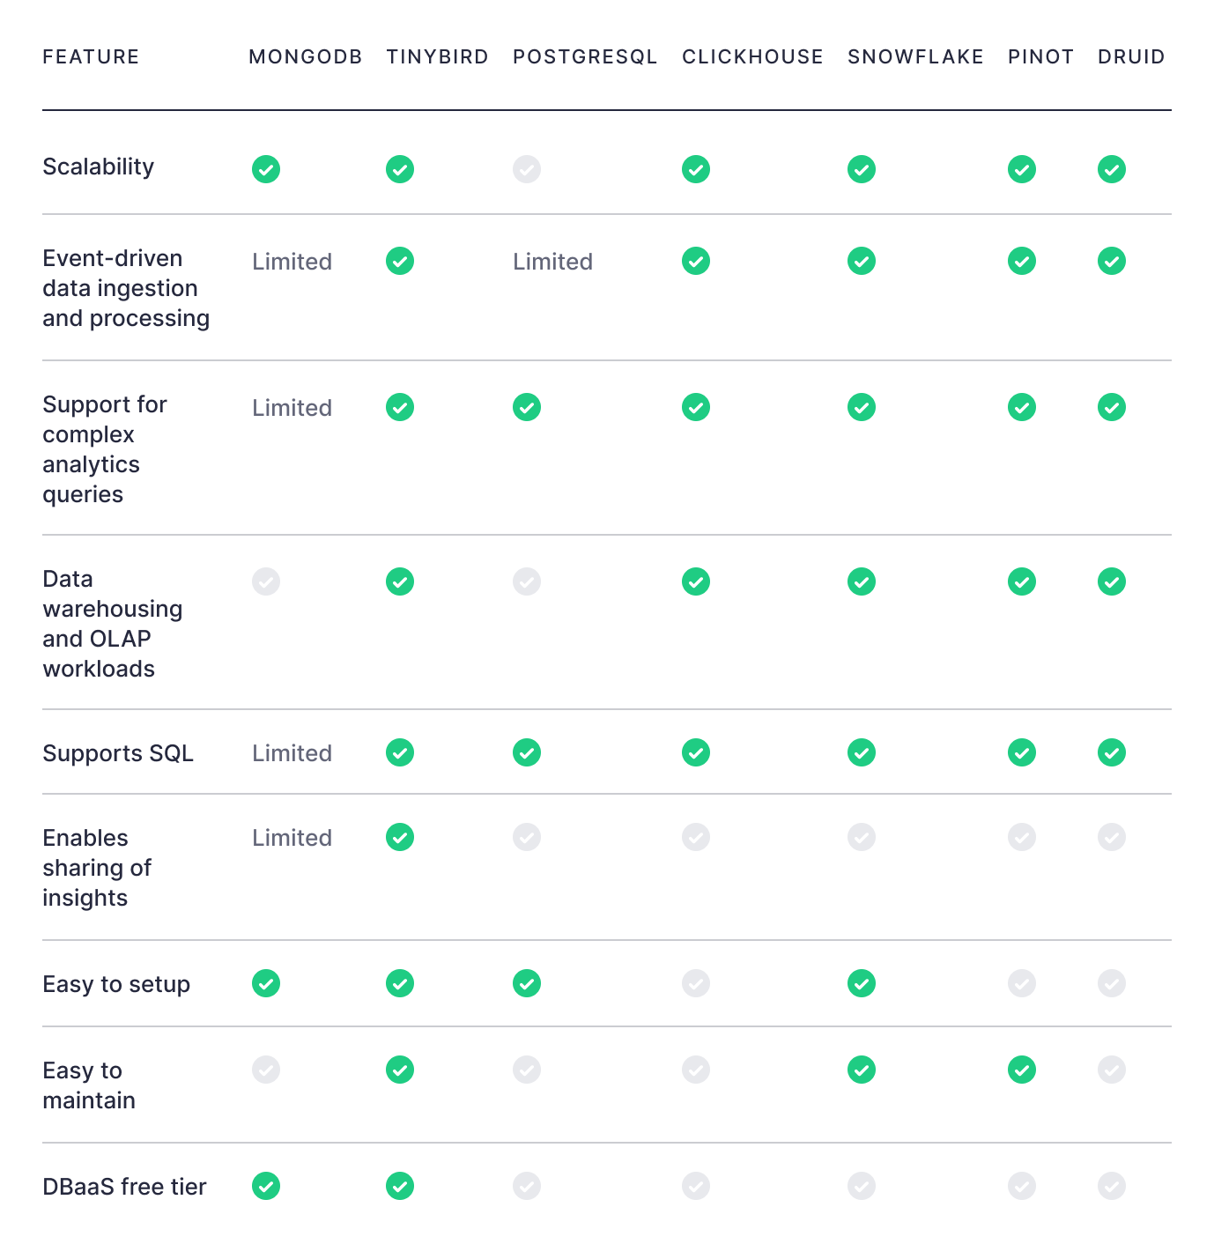Click MongoDB's grey check for Data warehousing row
Image resolution: width=1214 pixels, height=1244 pixels.
[x=266, y=581]
